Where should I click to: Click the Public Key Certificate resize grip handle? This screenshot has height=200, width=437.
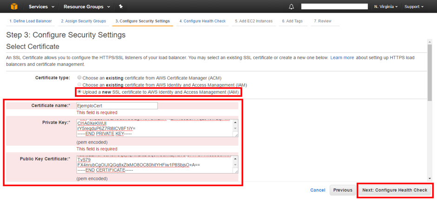(x=236, y=171)
